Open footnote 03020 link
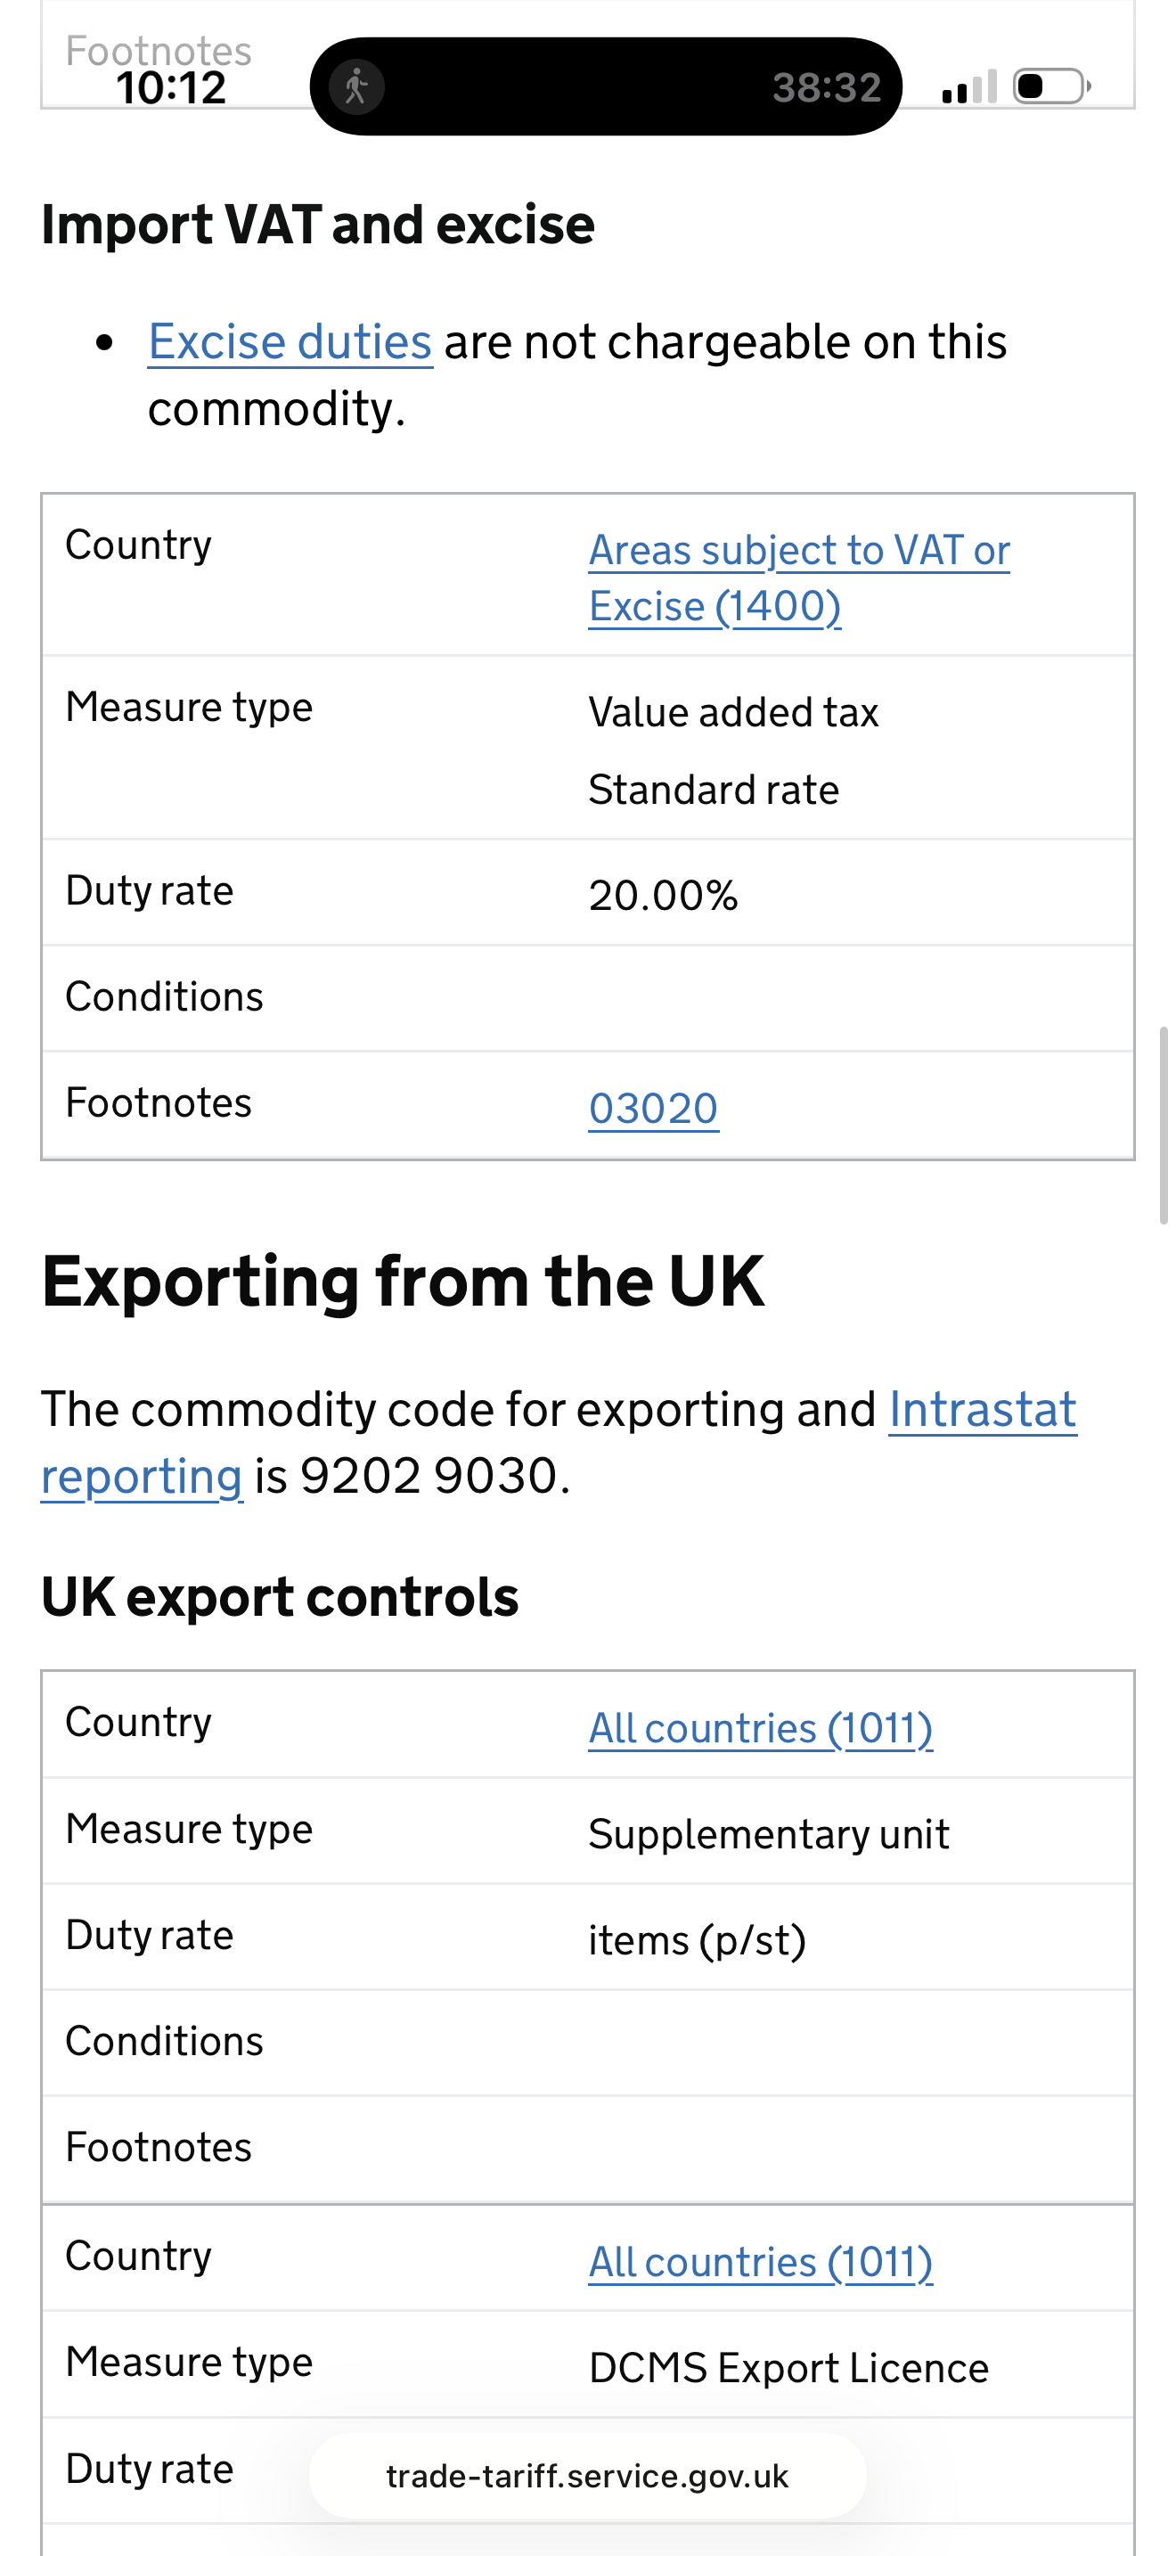Viewport: 1176px width, 2556px height. (653, 1109)
